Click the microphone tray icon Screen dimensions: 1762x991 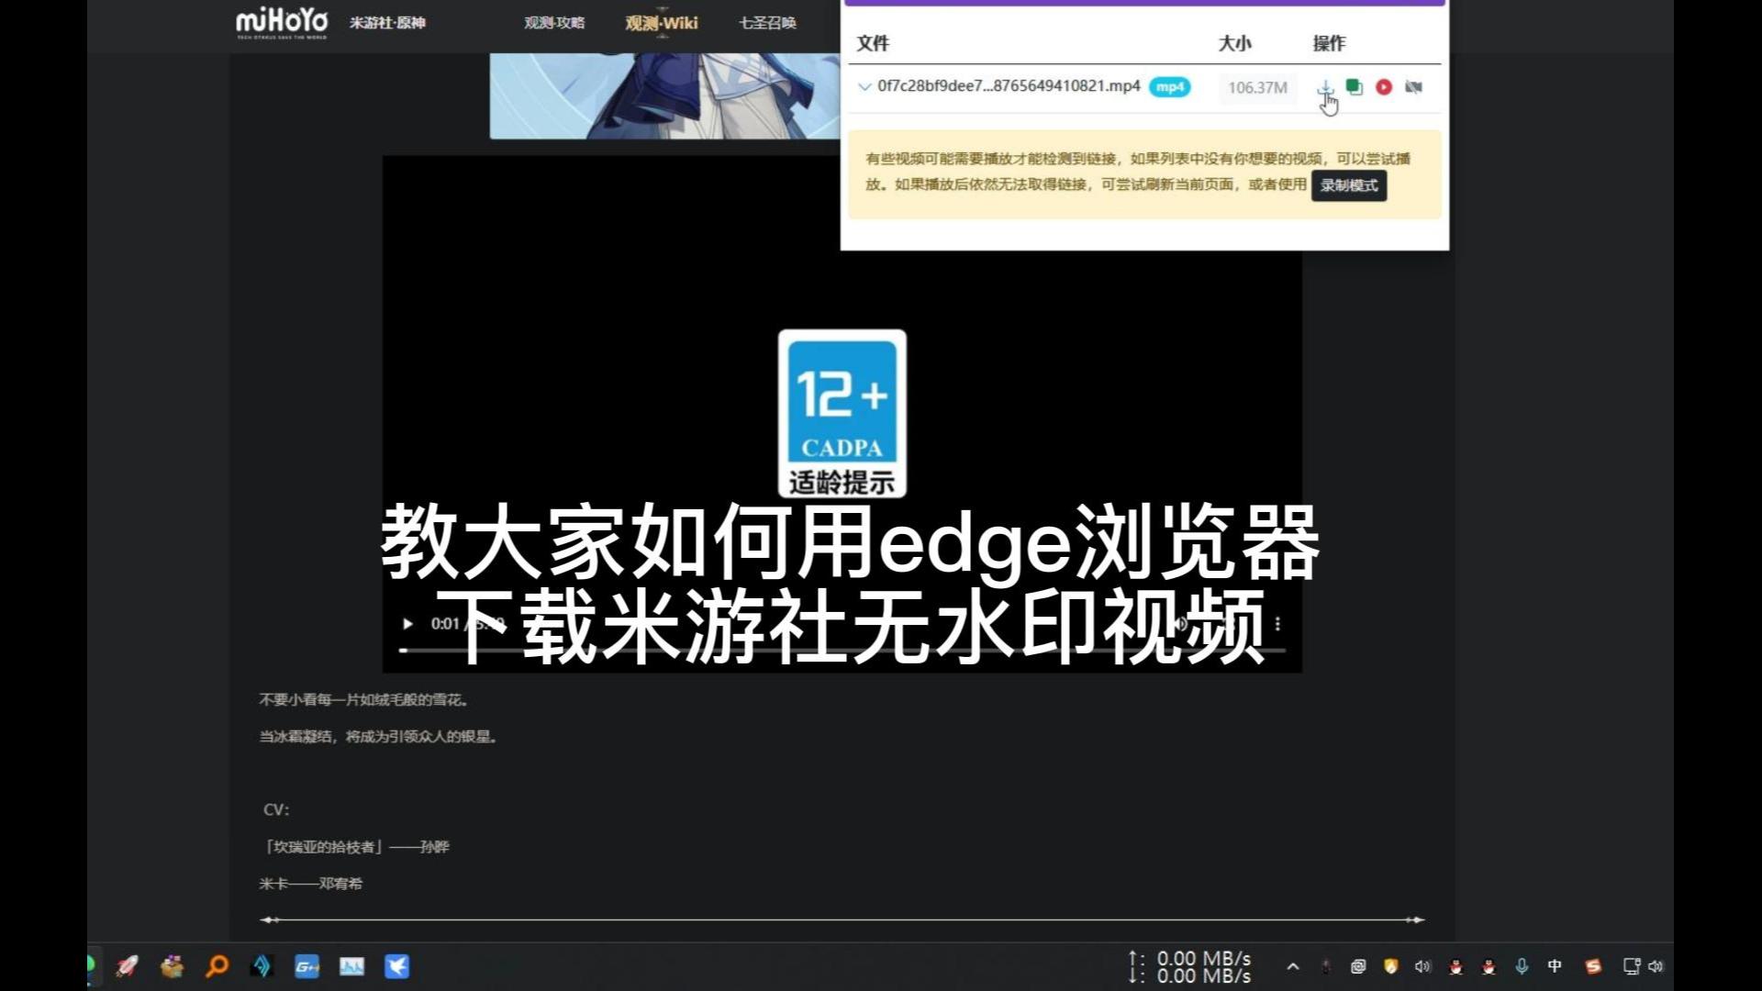pyautogui.click(x=1522, y=966)
